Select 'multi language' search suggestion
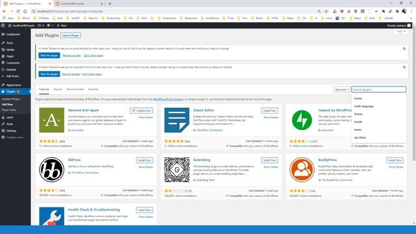Viewport: 416px width, 234px height. click(379, 106)
